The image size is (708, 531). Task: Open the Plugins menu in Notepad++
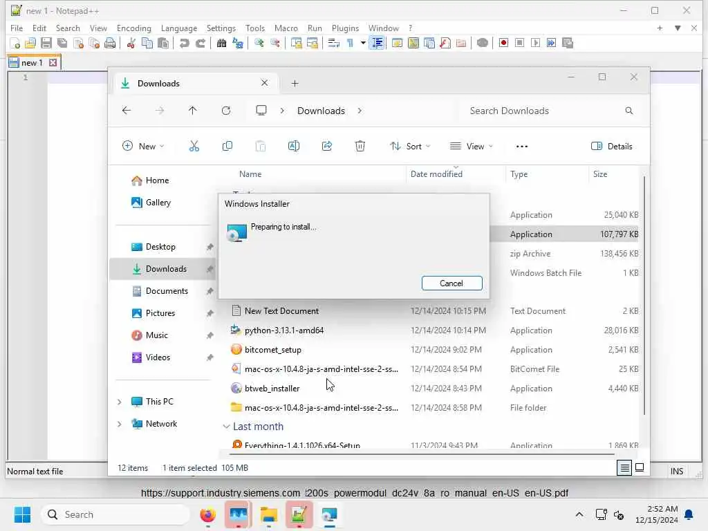[x=345, y=28]
